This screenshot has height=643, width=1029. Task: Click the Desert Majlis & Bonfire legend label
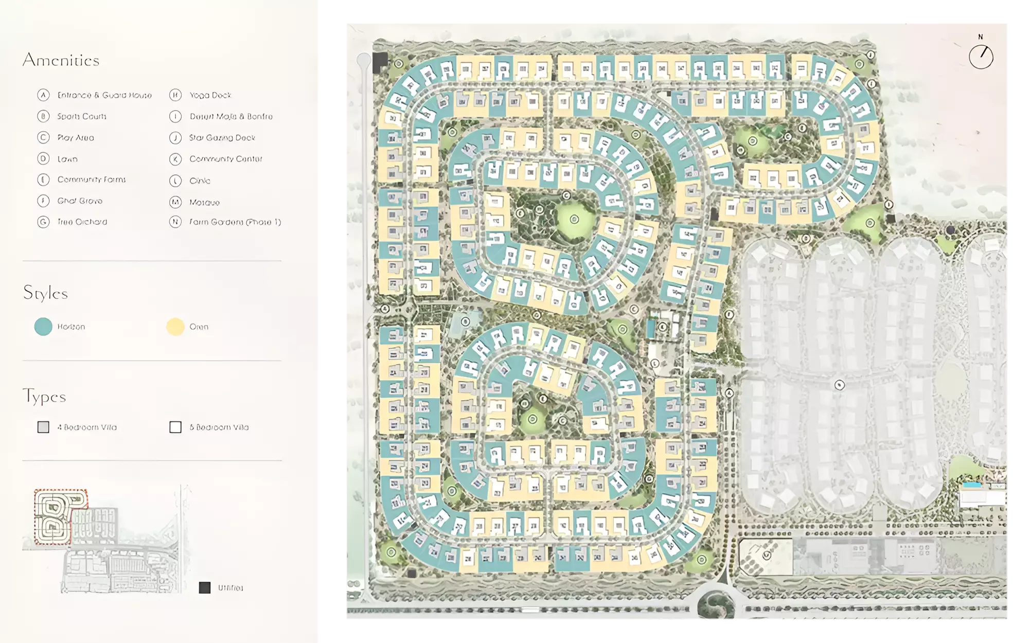(231, 116)
